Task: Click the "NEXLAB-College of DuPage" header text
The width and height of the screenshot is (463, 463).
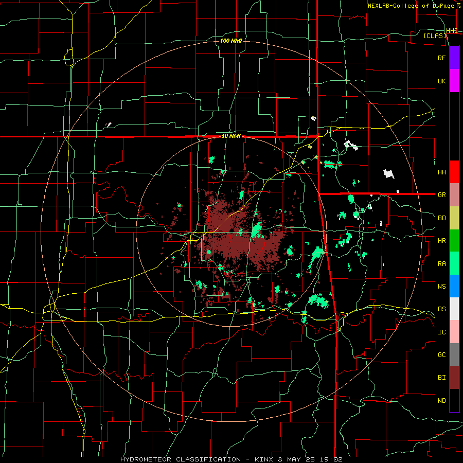Action: [x=411, y=6]
